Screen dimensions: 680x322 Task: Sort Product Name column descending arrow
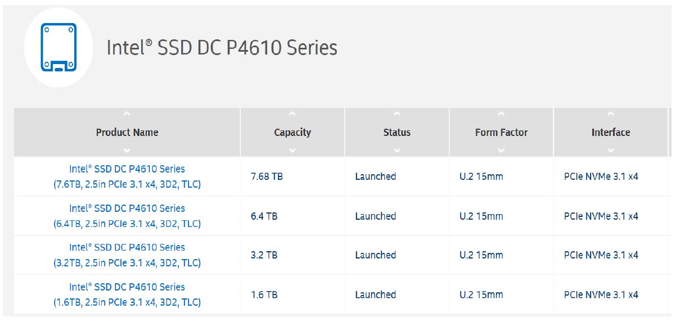[x=127, y=150]
